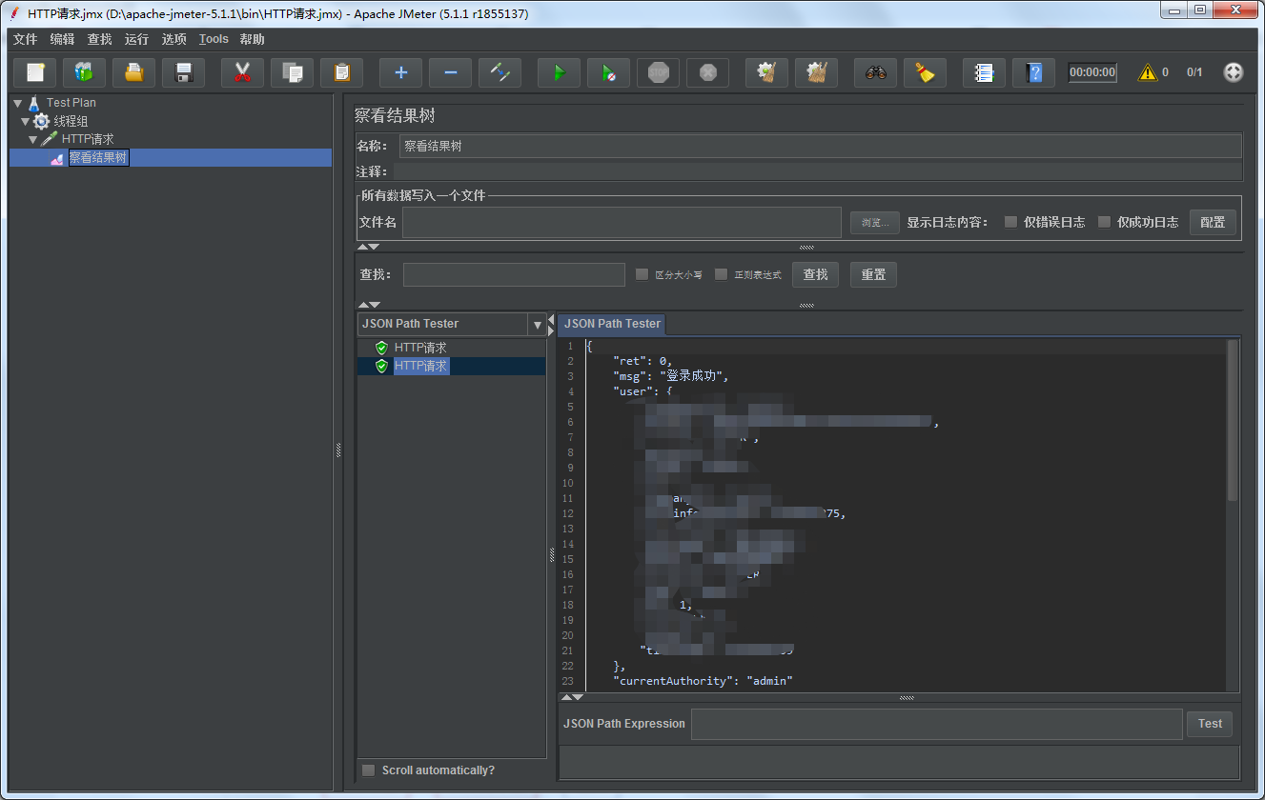Select the JSON Path Tester tab
The width and height of the screenshot is (1265, 800).
[612, 324]
